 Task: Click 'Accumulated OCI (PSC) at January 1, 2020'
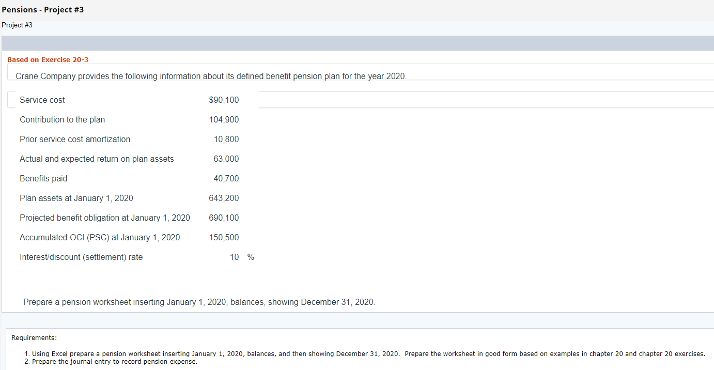100,237
